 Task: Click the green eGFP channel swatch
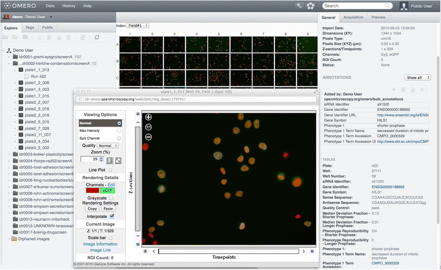[x=109, y=191]
